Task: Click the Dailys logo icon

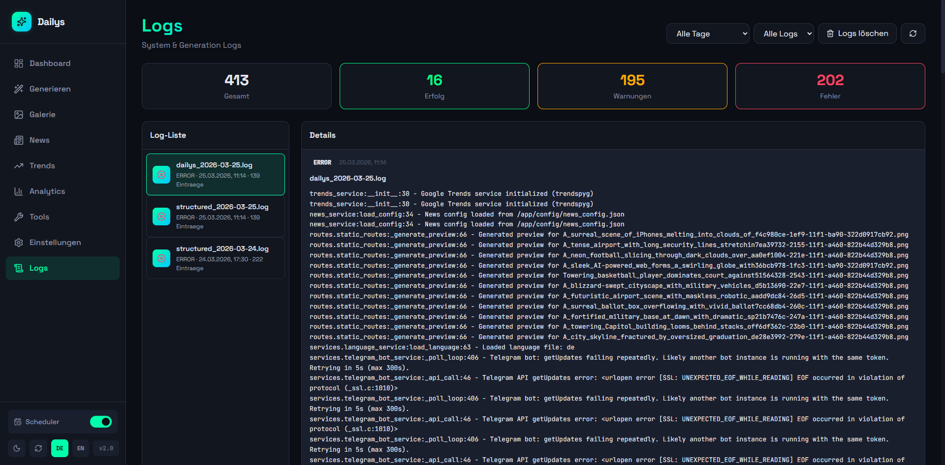Action: pyautogui.click(x=22, y=22)
